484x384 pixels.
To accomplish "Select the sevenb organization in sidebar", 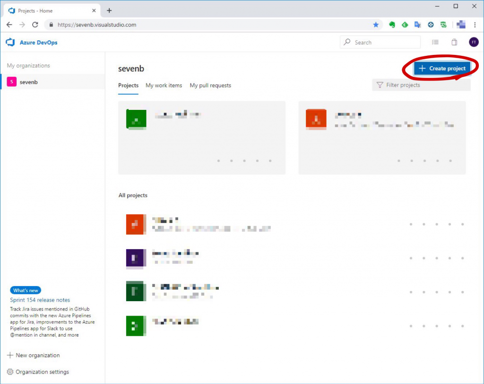I will 53,81.
